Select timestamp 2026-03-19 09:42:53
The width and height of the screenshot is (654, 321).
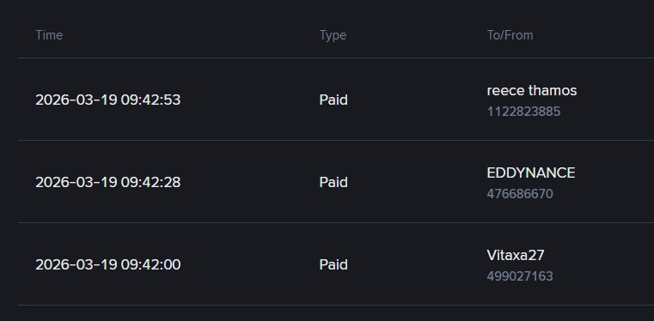coord(108,100)
